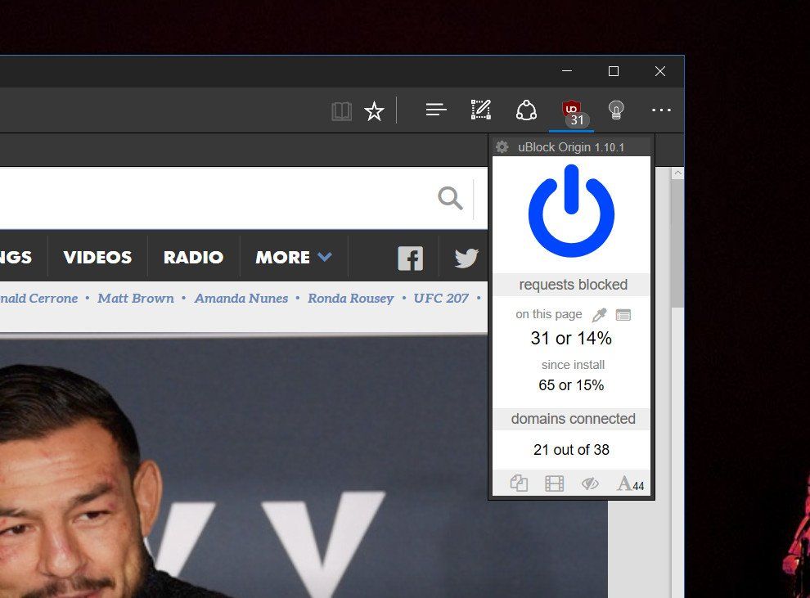Open Edge reading view book icon
Image resolution: width=810 pixels, height=598 pixels.
[341, 111]
